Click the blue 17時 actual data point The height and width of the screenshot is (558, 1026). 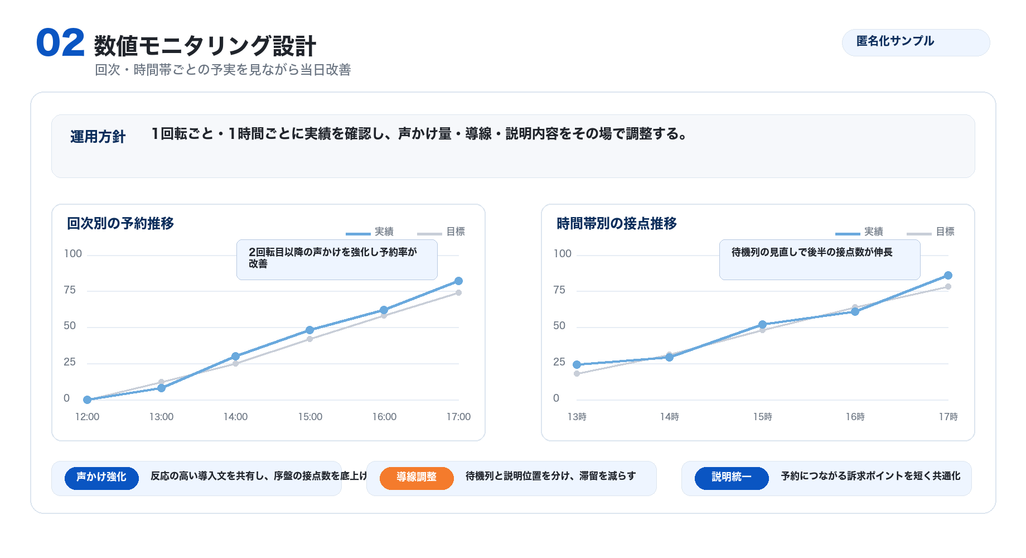click(948, 276)
